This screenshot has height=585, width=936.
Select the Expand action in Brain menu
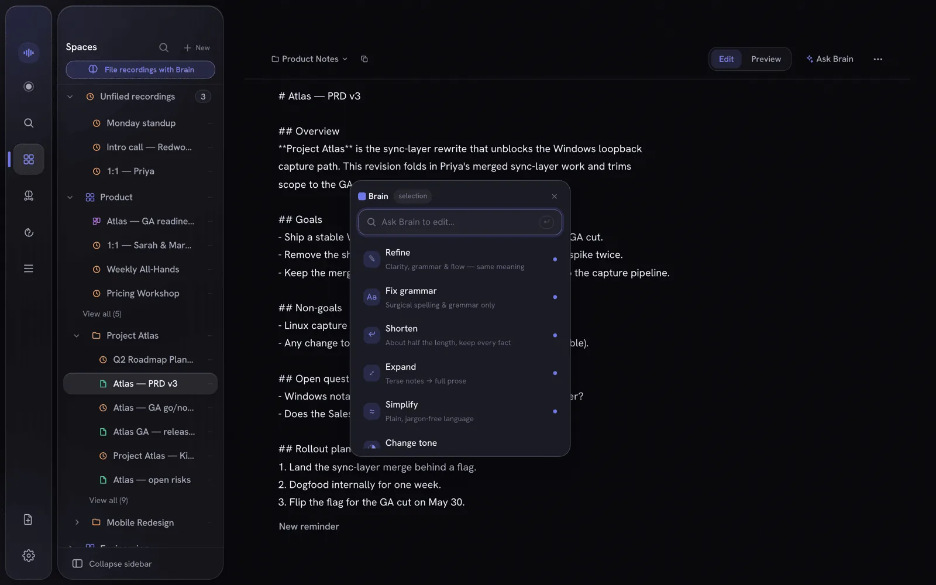[x=460, y=373]
